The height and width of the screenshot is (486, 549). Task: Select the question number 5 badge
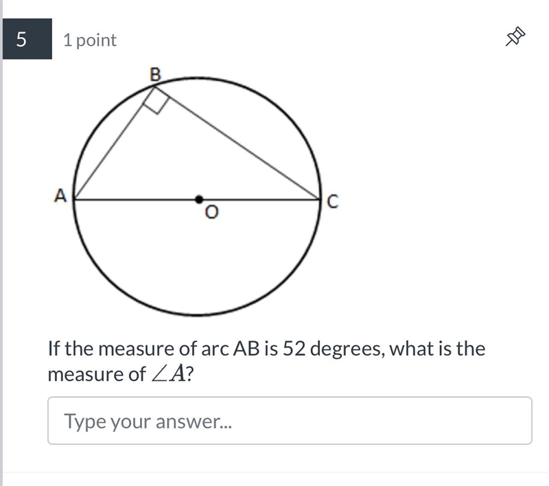click(x=27, y=39)
